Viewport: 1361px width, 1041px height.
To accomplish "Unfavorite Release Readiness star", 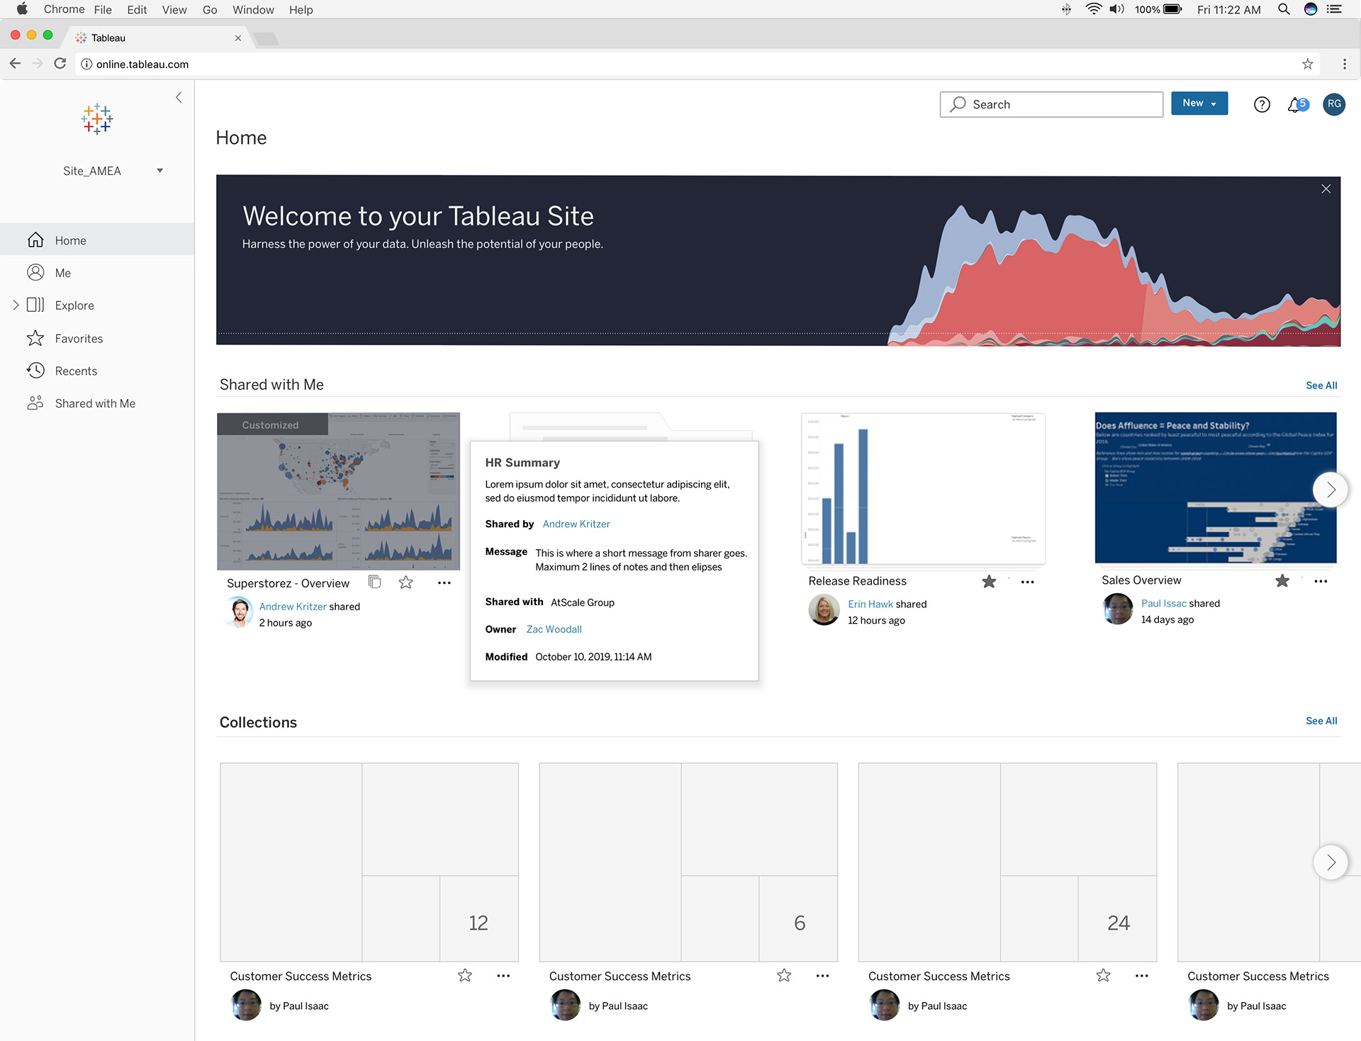I will [989, 582].
